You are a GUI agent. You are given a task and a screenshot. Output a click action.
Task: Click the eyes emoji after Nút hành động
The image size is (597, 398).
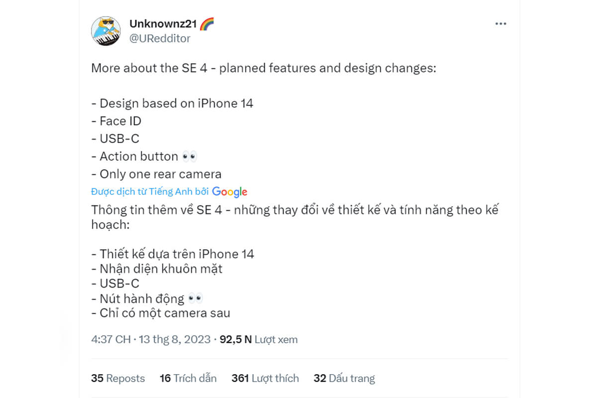pyautogui.click(x=196, y=298)
